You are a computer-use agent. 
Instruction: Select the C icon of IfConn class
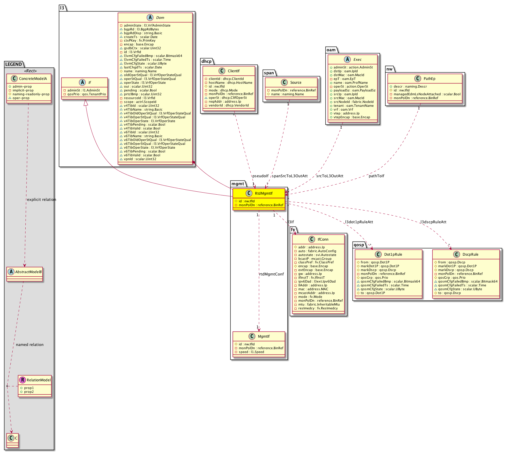pos(312,239)
